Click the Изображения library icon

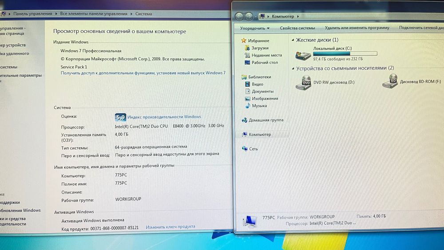coord(247,99)
